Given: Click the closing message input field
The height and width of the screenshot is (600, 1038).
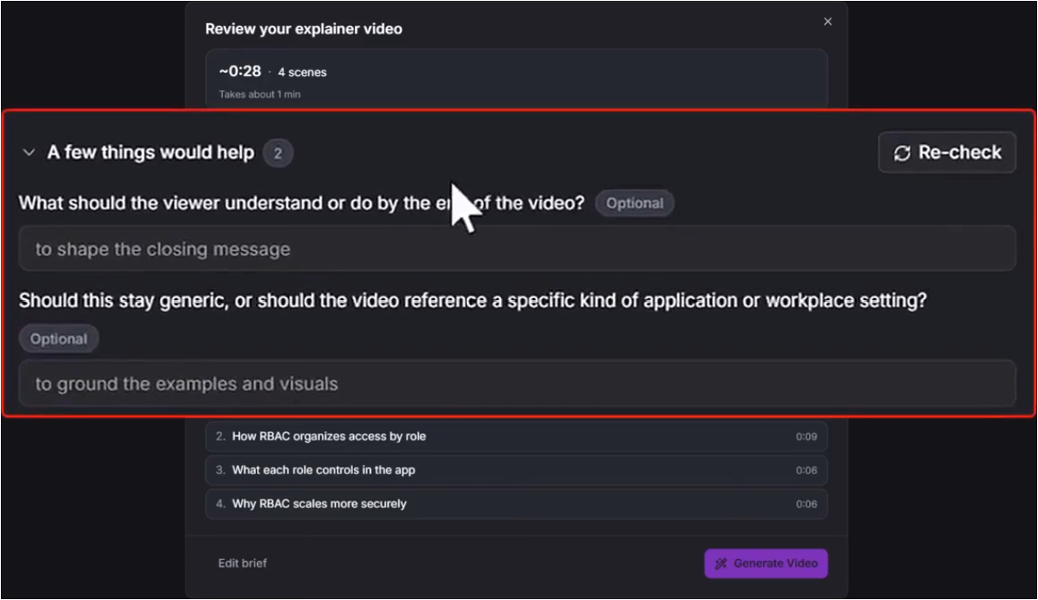Looking at the screenshot, I should [517, 249].
